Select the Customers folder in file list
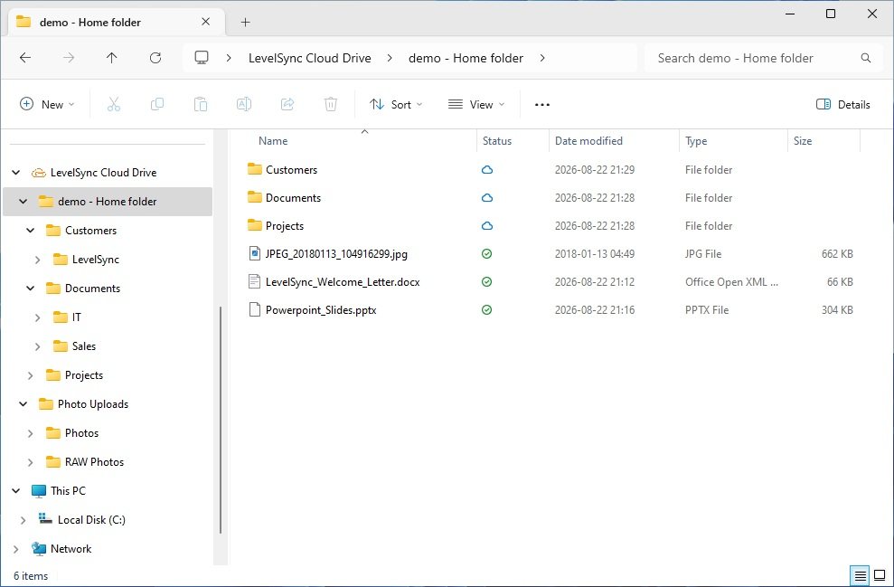 pyautogui.click(x=291, y=169)
